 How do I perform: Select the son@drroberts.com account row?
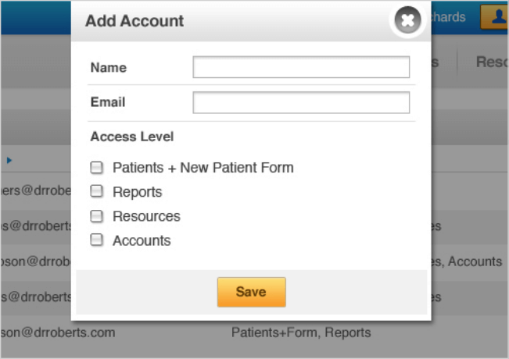tap(58, 332)
